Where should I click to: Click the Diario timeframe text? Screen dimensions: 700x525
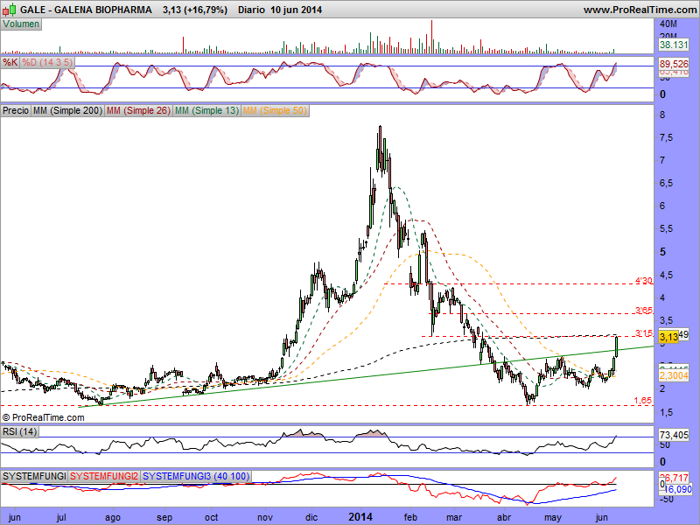[252, 10]
